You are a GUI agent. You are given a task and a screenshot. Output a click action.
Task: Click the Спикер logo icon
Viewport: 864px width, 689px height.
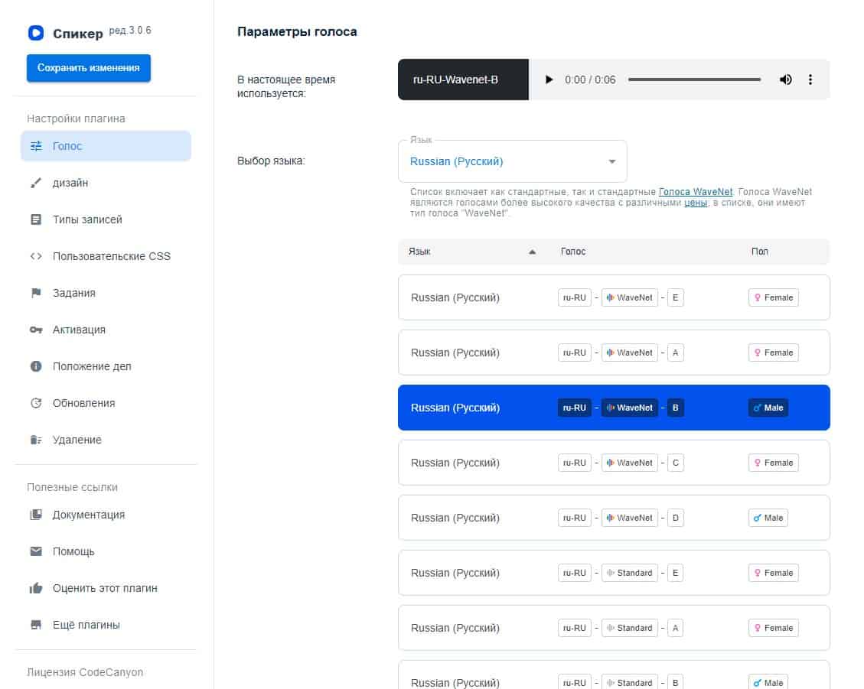(x=36, y=33)
